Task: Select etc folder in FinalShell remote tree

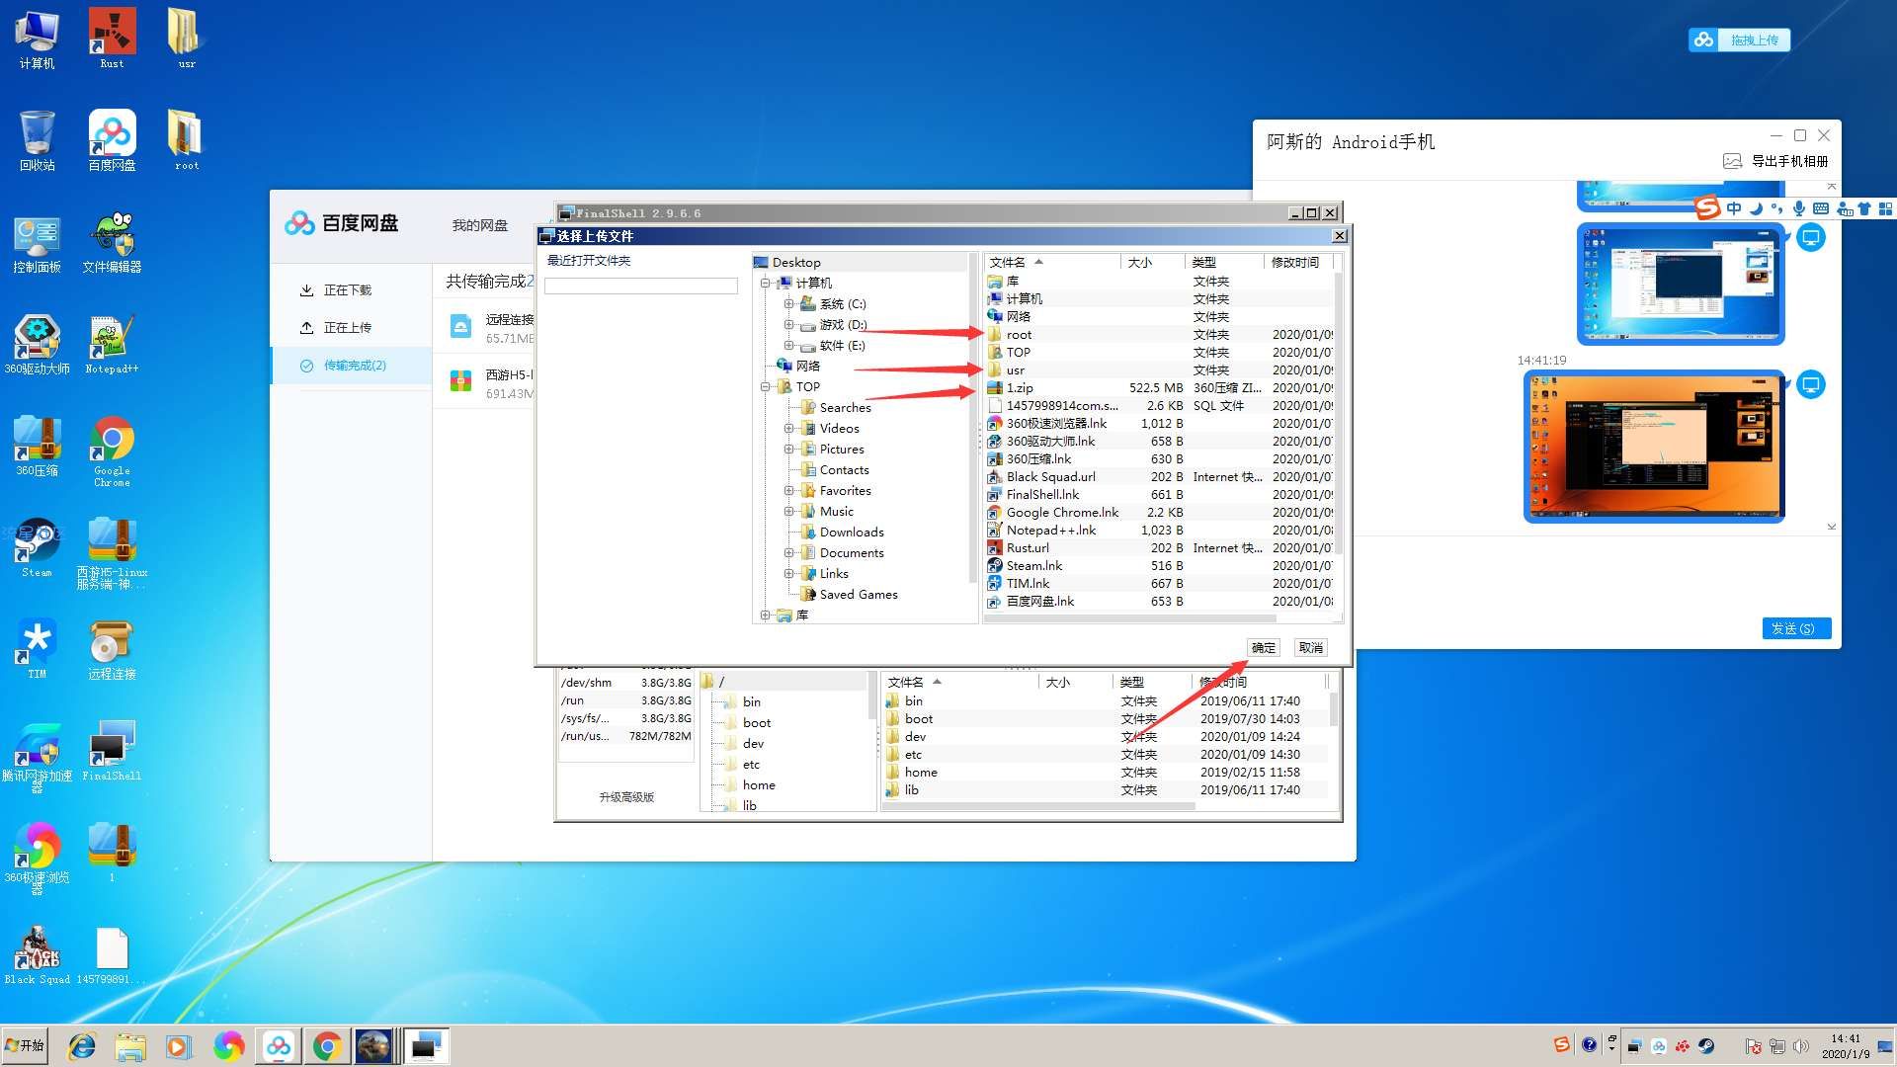Action: coord(751,765)
